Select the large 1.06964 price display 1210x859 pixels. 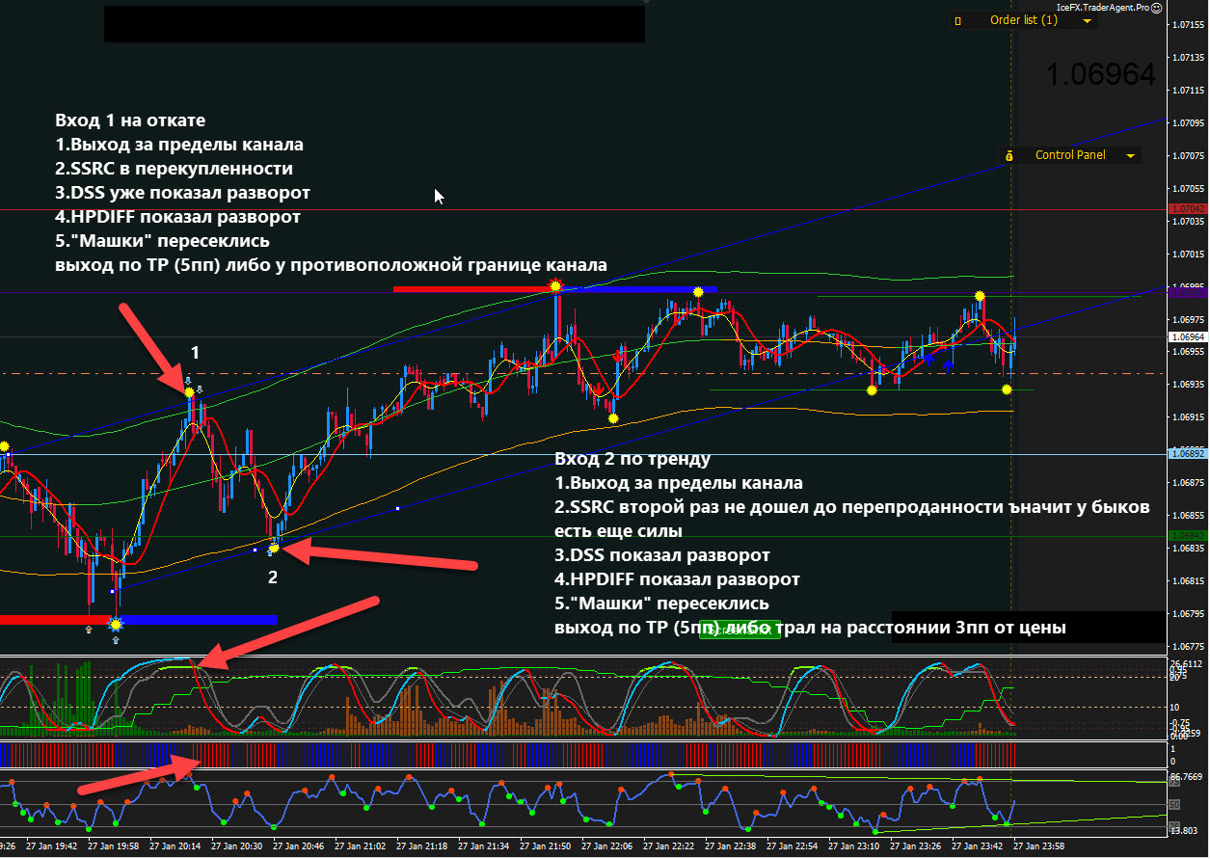pyautogui.click(x=1100, y=74)
